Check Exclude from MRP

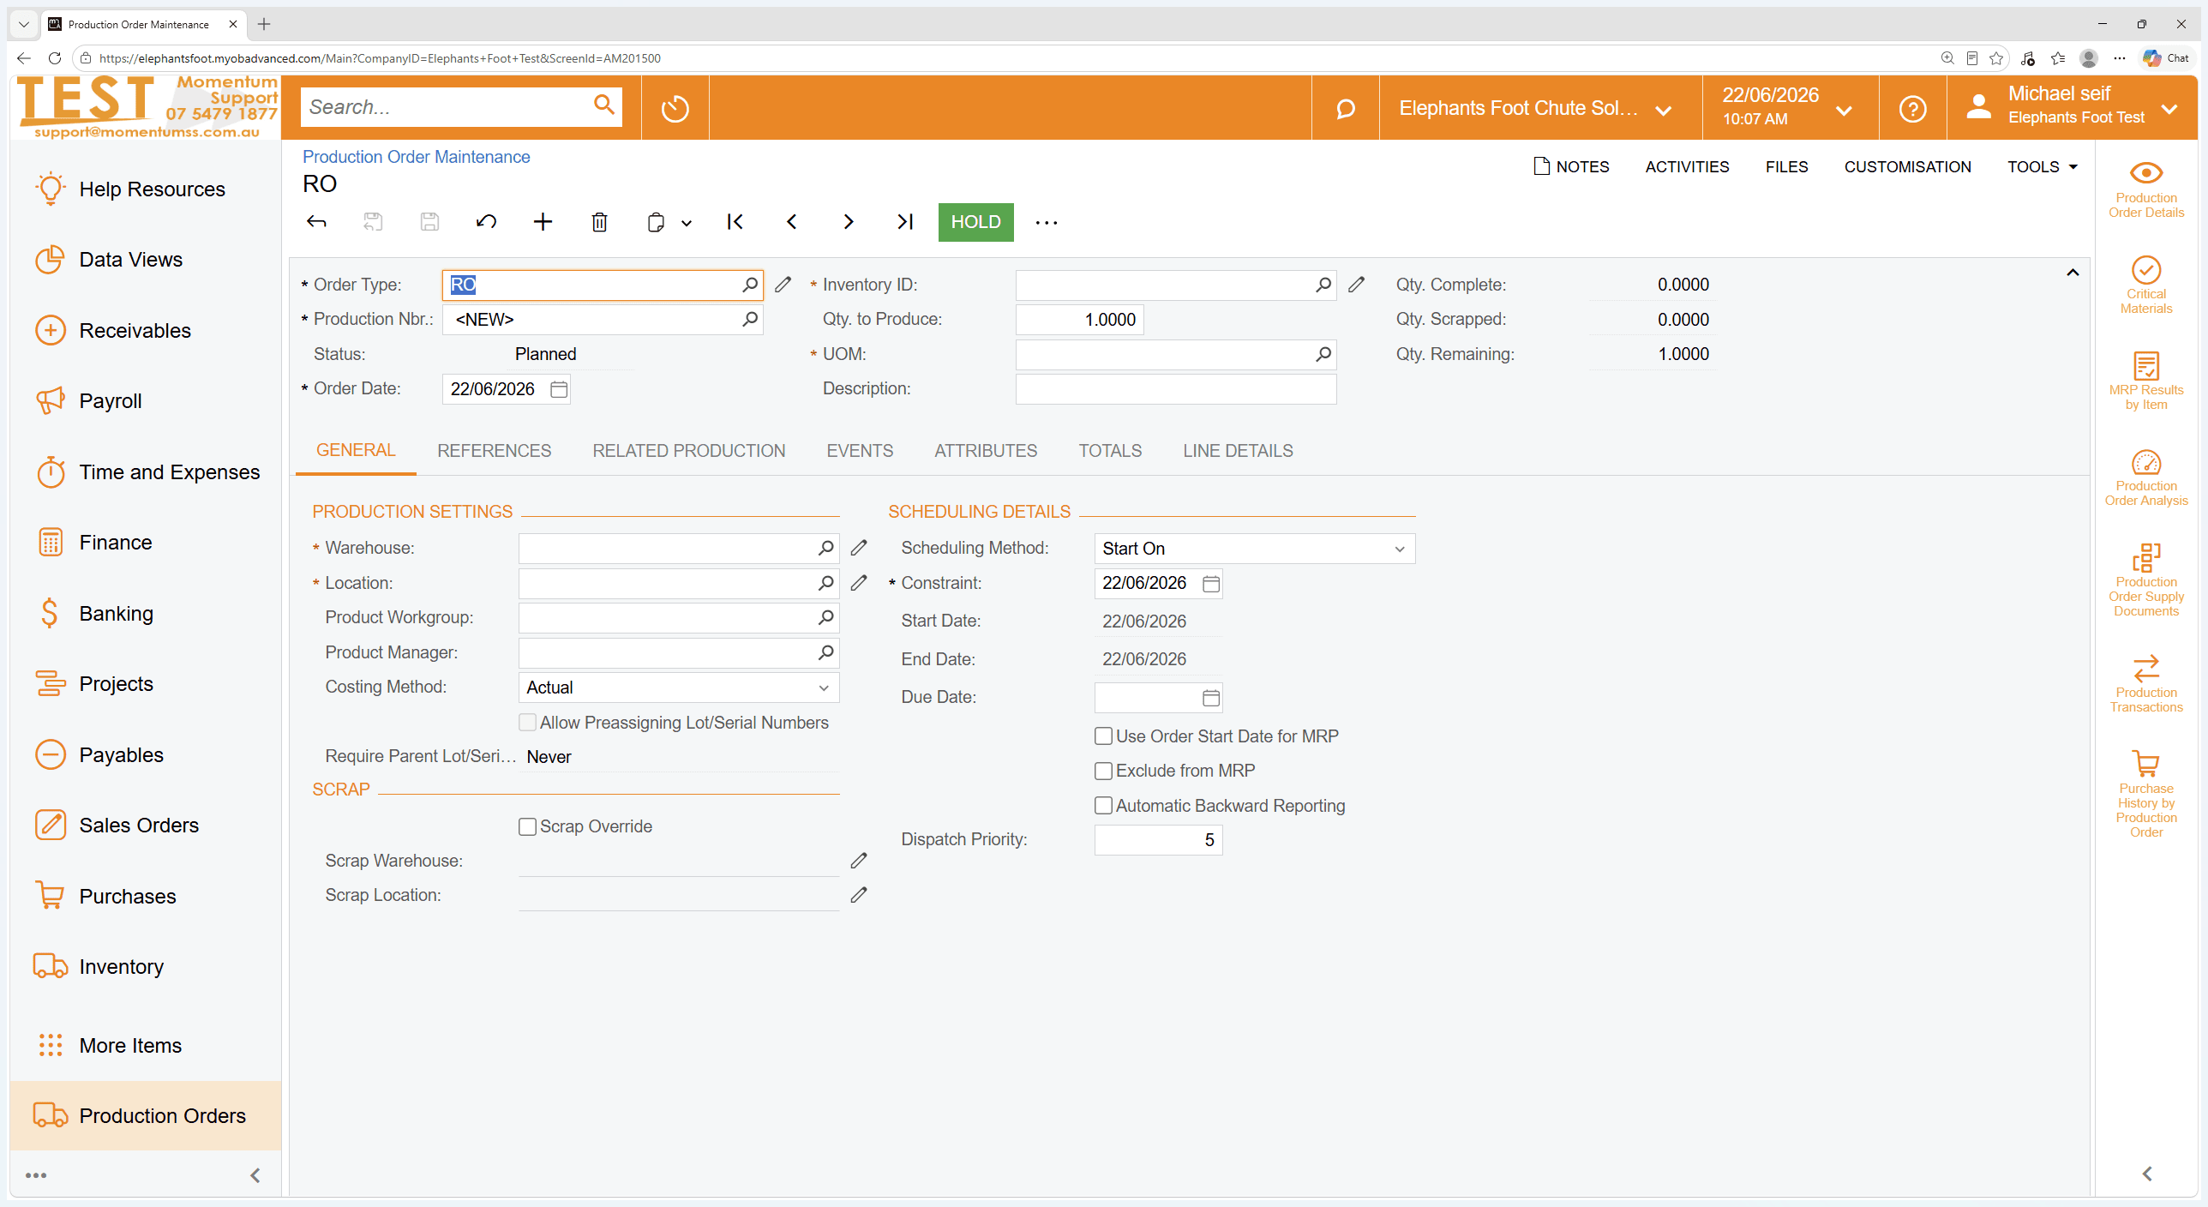[1104, 771]
